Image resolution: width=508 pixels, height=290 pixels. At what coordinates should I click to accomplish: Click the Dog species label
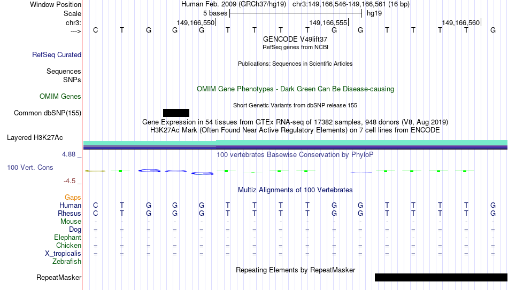point(75,230)
